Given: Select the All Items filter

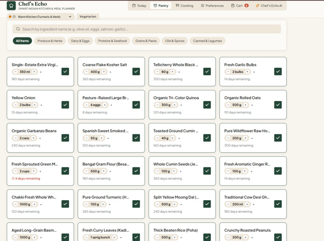Looking at the screenshot, I should click(x=22, y=41).
